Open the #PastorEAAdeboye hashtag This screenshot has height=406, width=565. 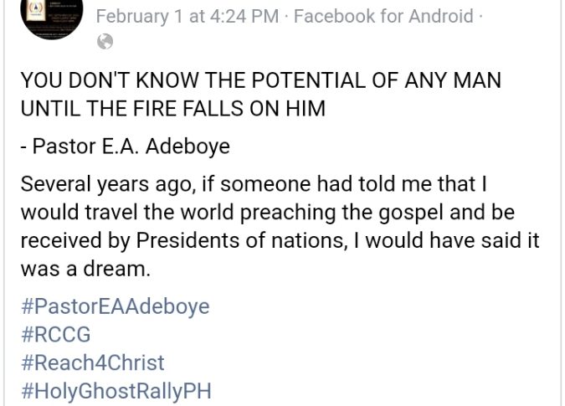(x=115, y=306)
